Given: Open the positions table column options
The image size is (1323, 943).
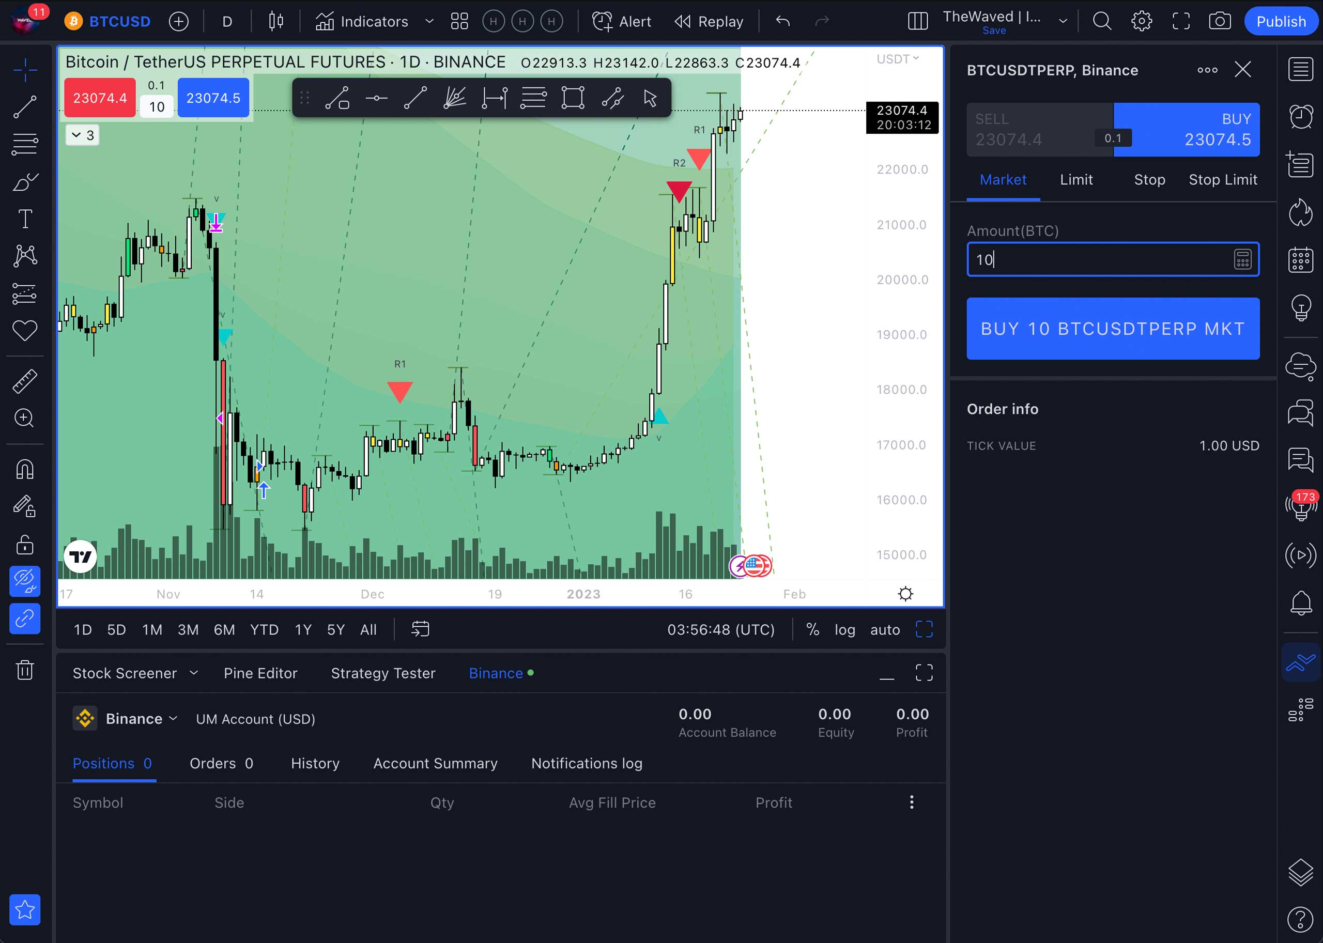Looking at the screenshot, I should click(x=911, y=802).
